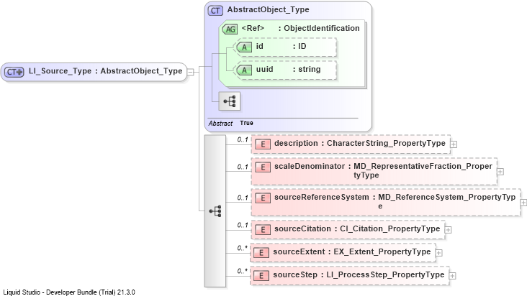The image size is (527, 296).
Task: Click the A icon beside uuid attribute
Action: click(244, 70)
